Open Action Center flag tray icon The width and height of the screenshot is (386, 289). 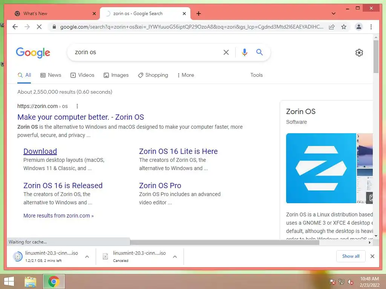332,282
